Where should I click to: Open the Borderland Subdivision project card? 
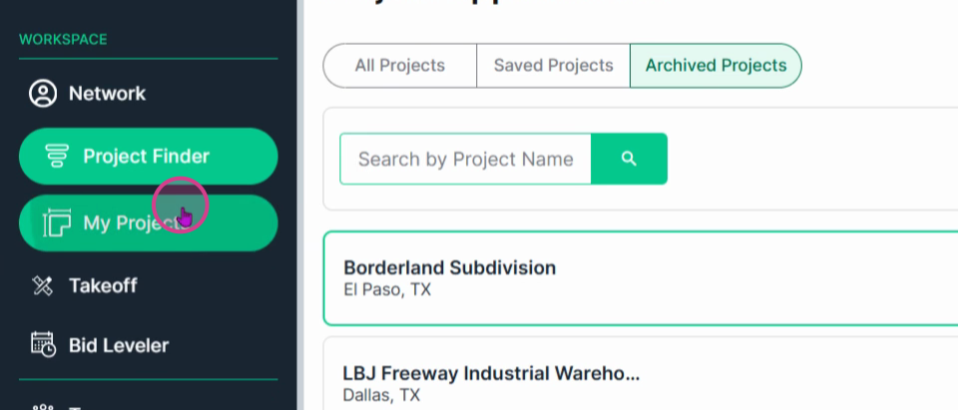(641, 278)
